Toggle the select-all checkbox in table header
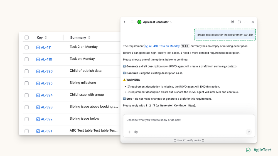This screenshot has width=278, height=156. (27, 37)
